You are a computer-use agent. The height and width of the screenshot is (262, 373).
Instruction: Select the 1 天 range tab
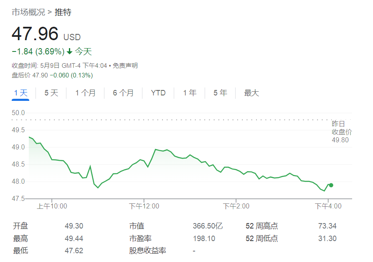pyautogui.click(x=21, y=93)
